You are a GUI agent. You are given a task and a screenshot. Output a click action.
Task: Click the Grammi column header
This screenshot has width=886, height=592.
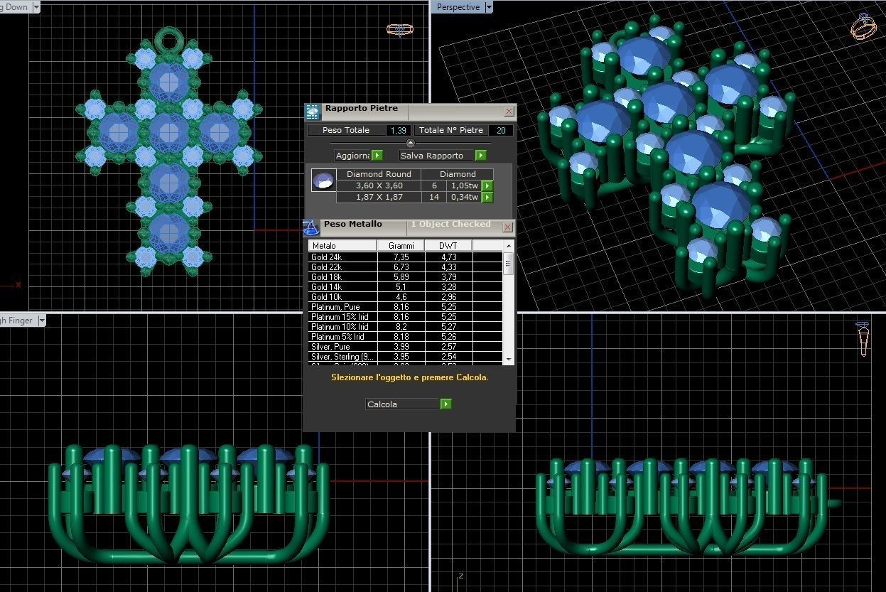[401, 245]
